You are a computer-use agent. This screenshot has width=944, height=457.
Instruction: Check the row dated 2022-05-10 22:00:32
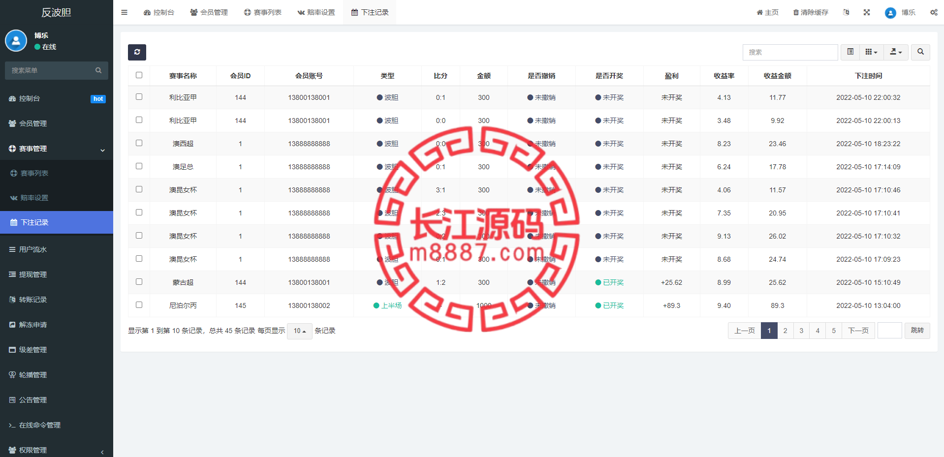(139, 97)
